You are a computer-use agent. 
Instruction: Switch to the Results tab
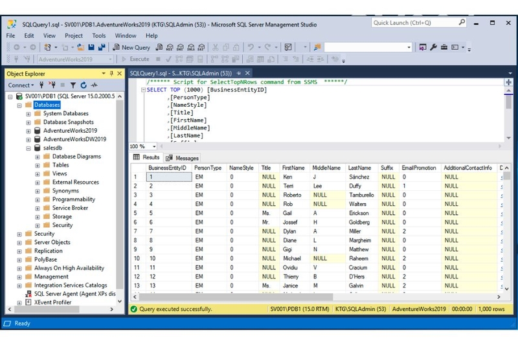(146, 157)
